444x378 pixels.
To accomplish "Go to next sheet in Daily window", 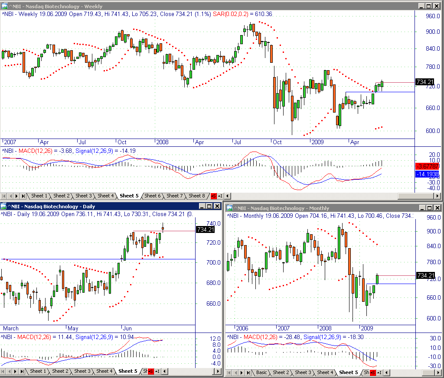I will pyautogui.click(x=16, y=372).
